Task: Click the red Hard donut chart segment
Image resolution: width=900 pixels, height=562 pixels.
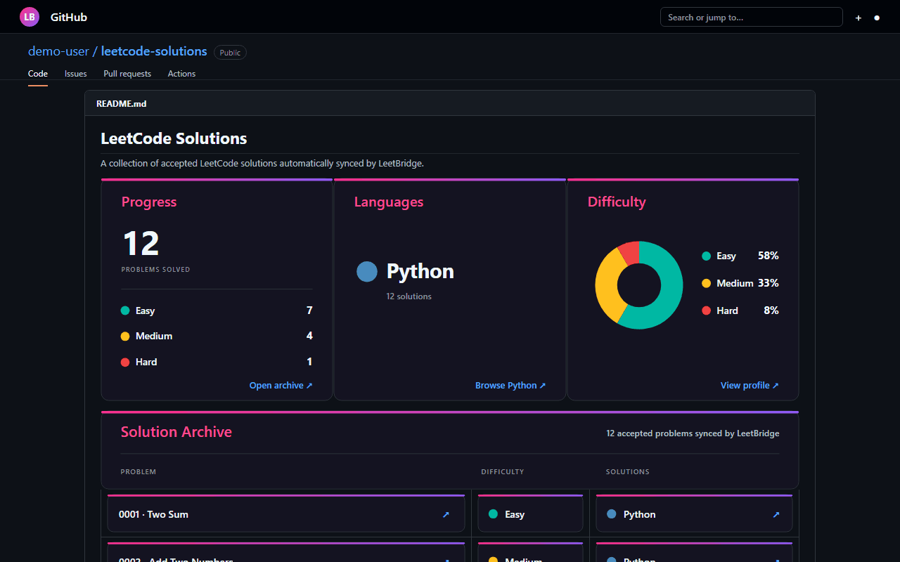Action: 630,252
